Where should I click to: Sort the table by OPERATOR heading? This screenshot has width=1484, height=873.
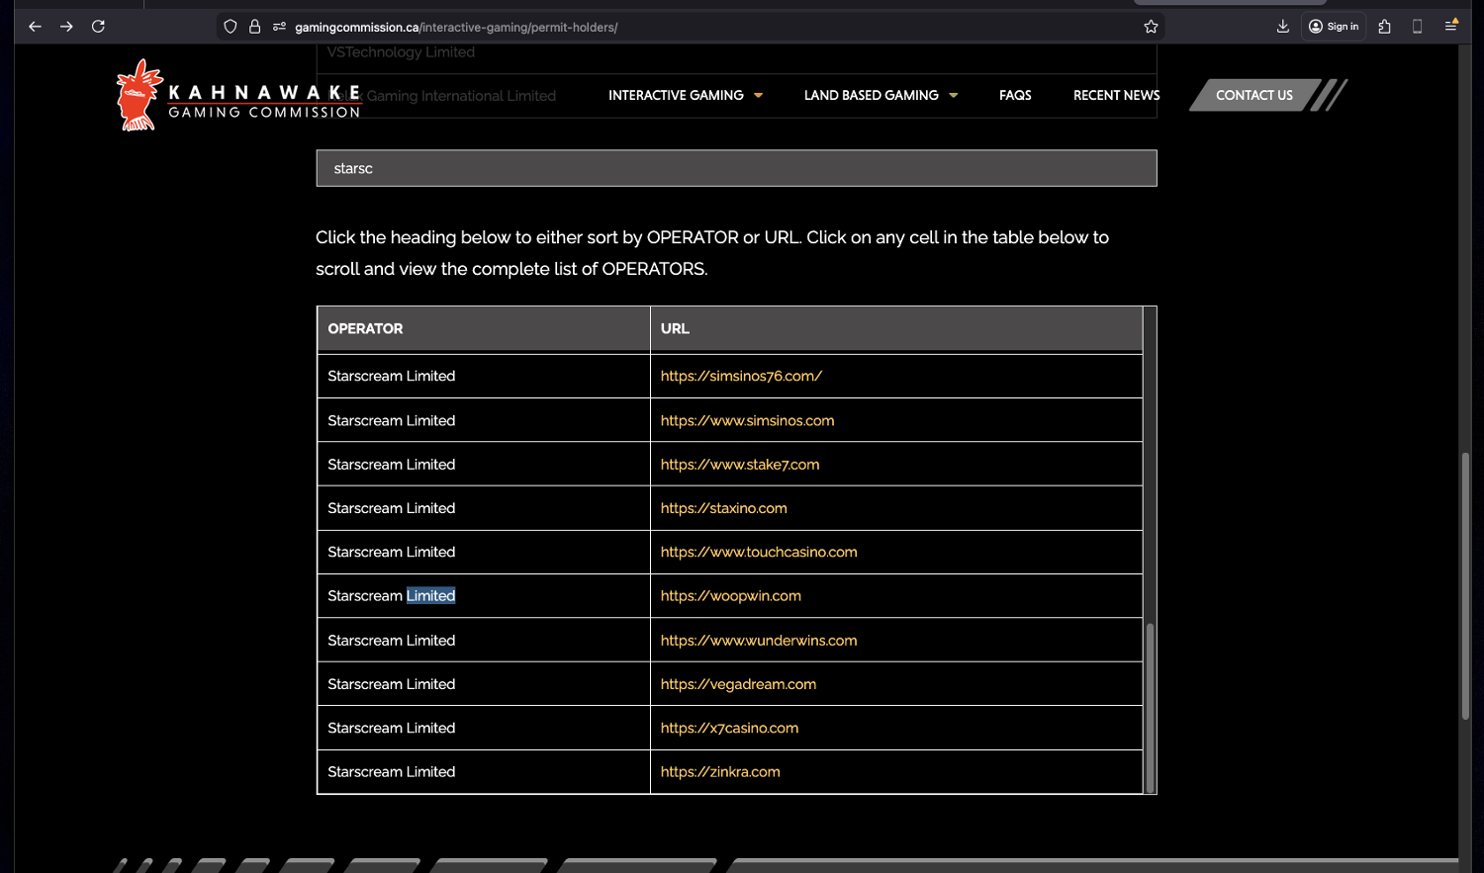tap(365, 328)
